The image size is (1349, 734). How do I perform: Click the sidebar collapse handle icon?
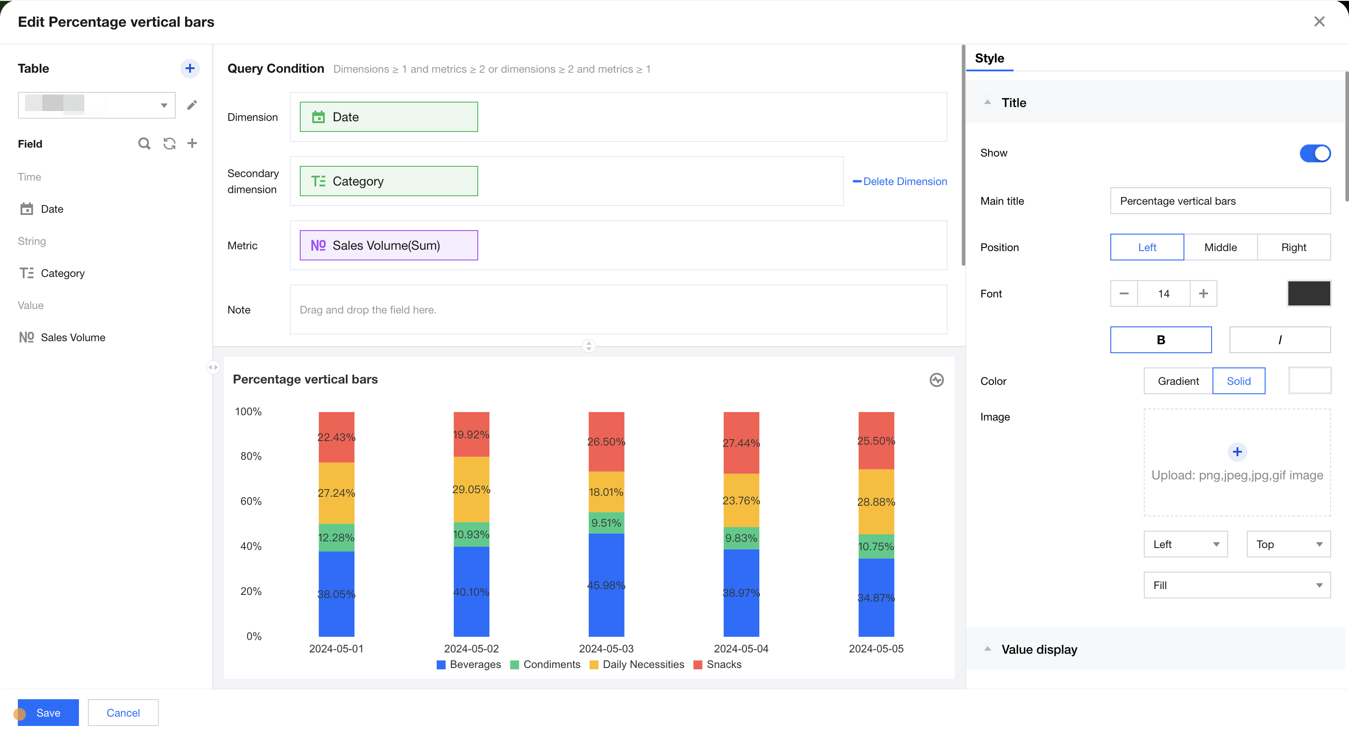point(213,367)
